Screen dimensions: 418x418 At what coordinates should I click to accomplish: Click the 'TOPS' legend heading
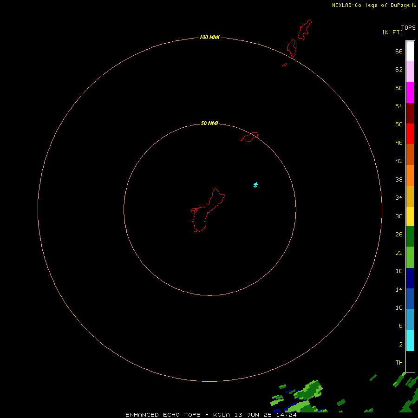(x=408, y=27)
